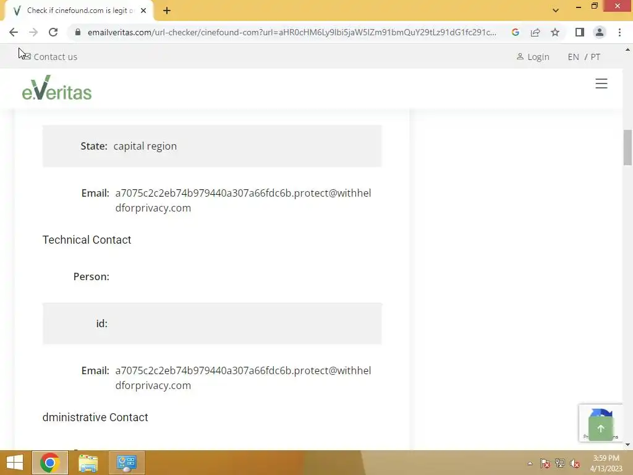The width and height of the screenshot is (633, 475).
Task: Bookmark this tab with star
Action: (x=555, y=32)
